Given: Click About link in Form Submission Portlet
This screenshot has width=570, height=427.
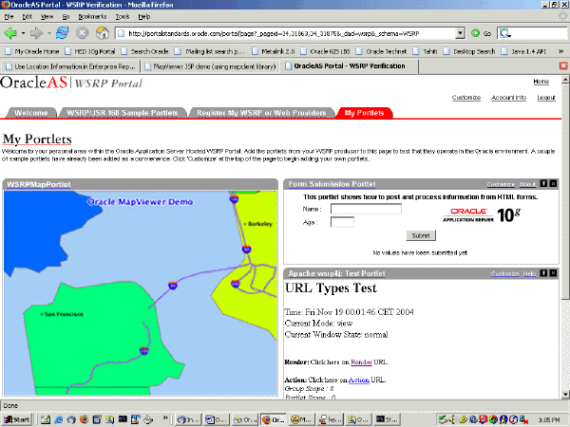Looking at the screenshot, I should tap(527, 184).
